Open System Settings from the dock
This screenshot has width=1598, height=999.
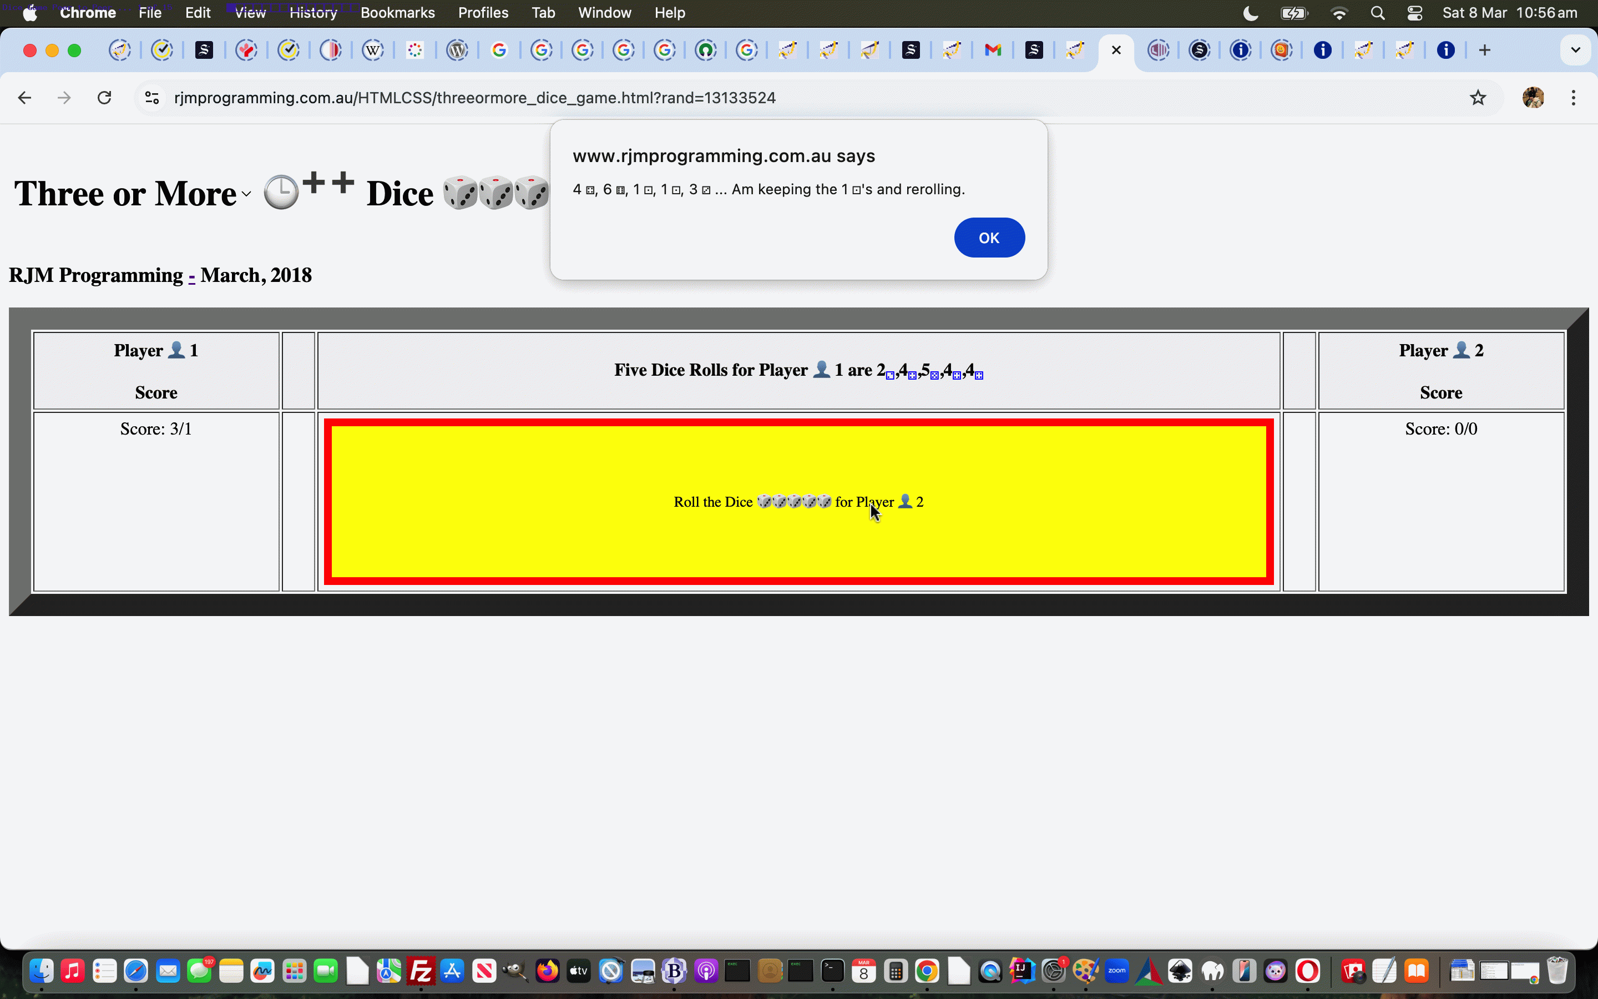(1054, 971)
